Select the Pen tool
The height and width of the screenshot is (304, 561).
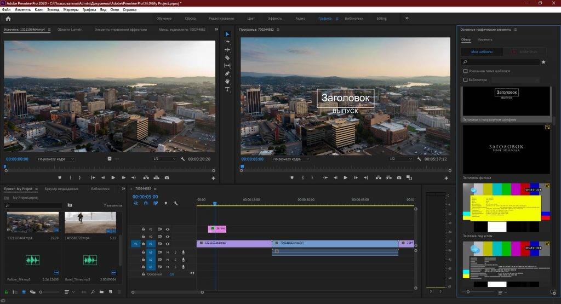coord(227,73)
